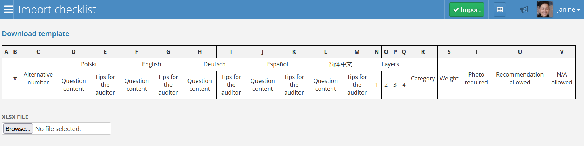Click the Browse... file button

tap(18, 129)
